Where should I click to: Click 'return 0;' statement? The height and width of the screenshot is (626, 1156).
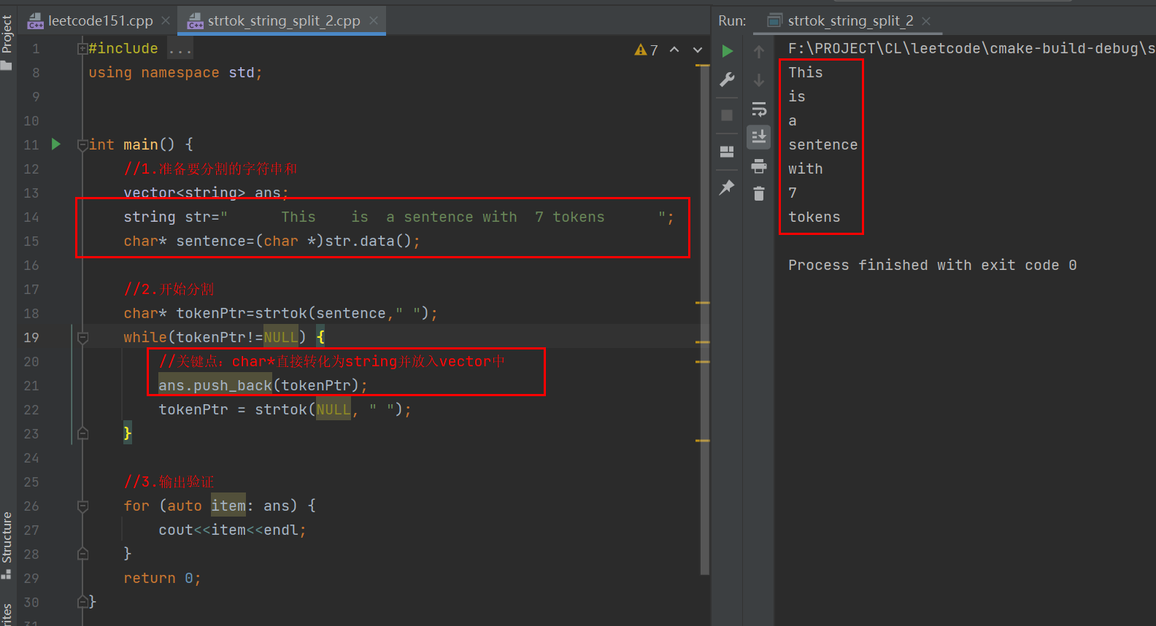click(x=162, y=578)
